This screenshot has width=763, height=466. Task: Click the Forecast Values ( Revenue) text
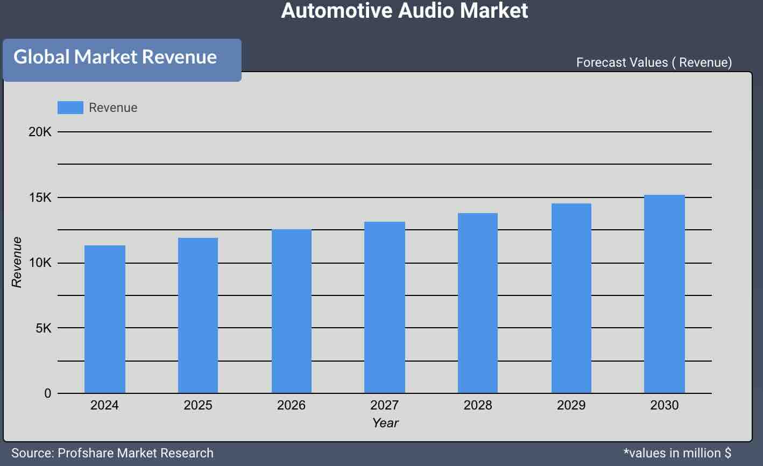coord(654,62)
